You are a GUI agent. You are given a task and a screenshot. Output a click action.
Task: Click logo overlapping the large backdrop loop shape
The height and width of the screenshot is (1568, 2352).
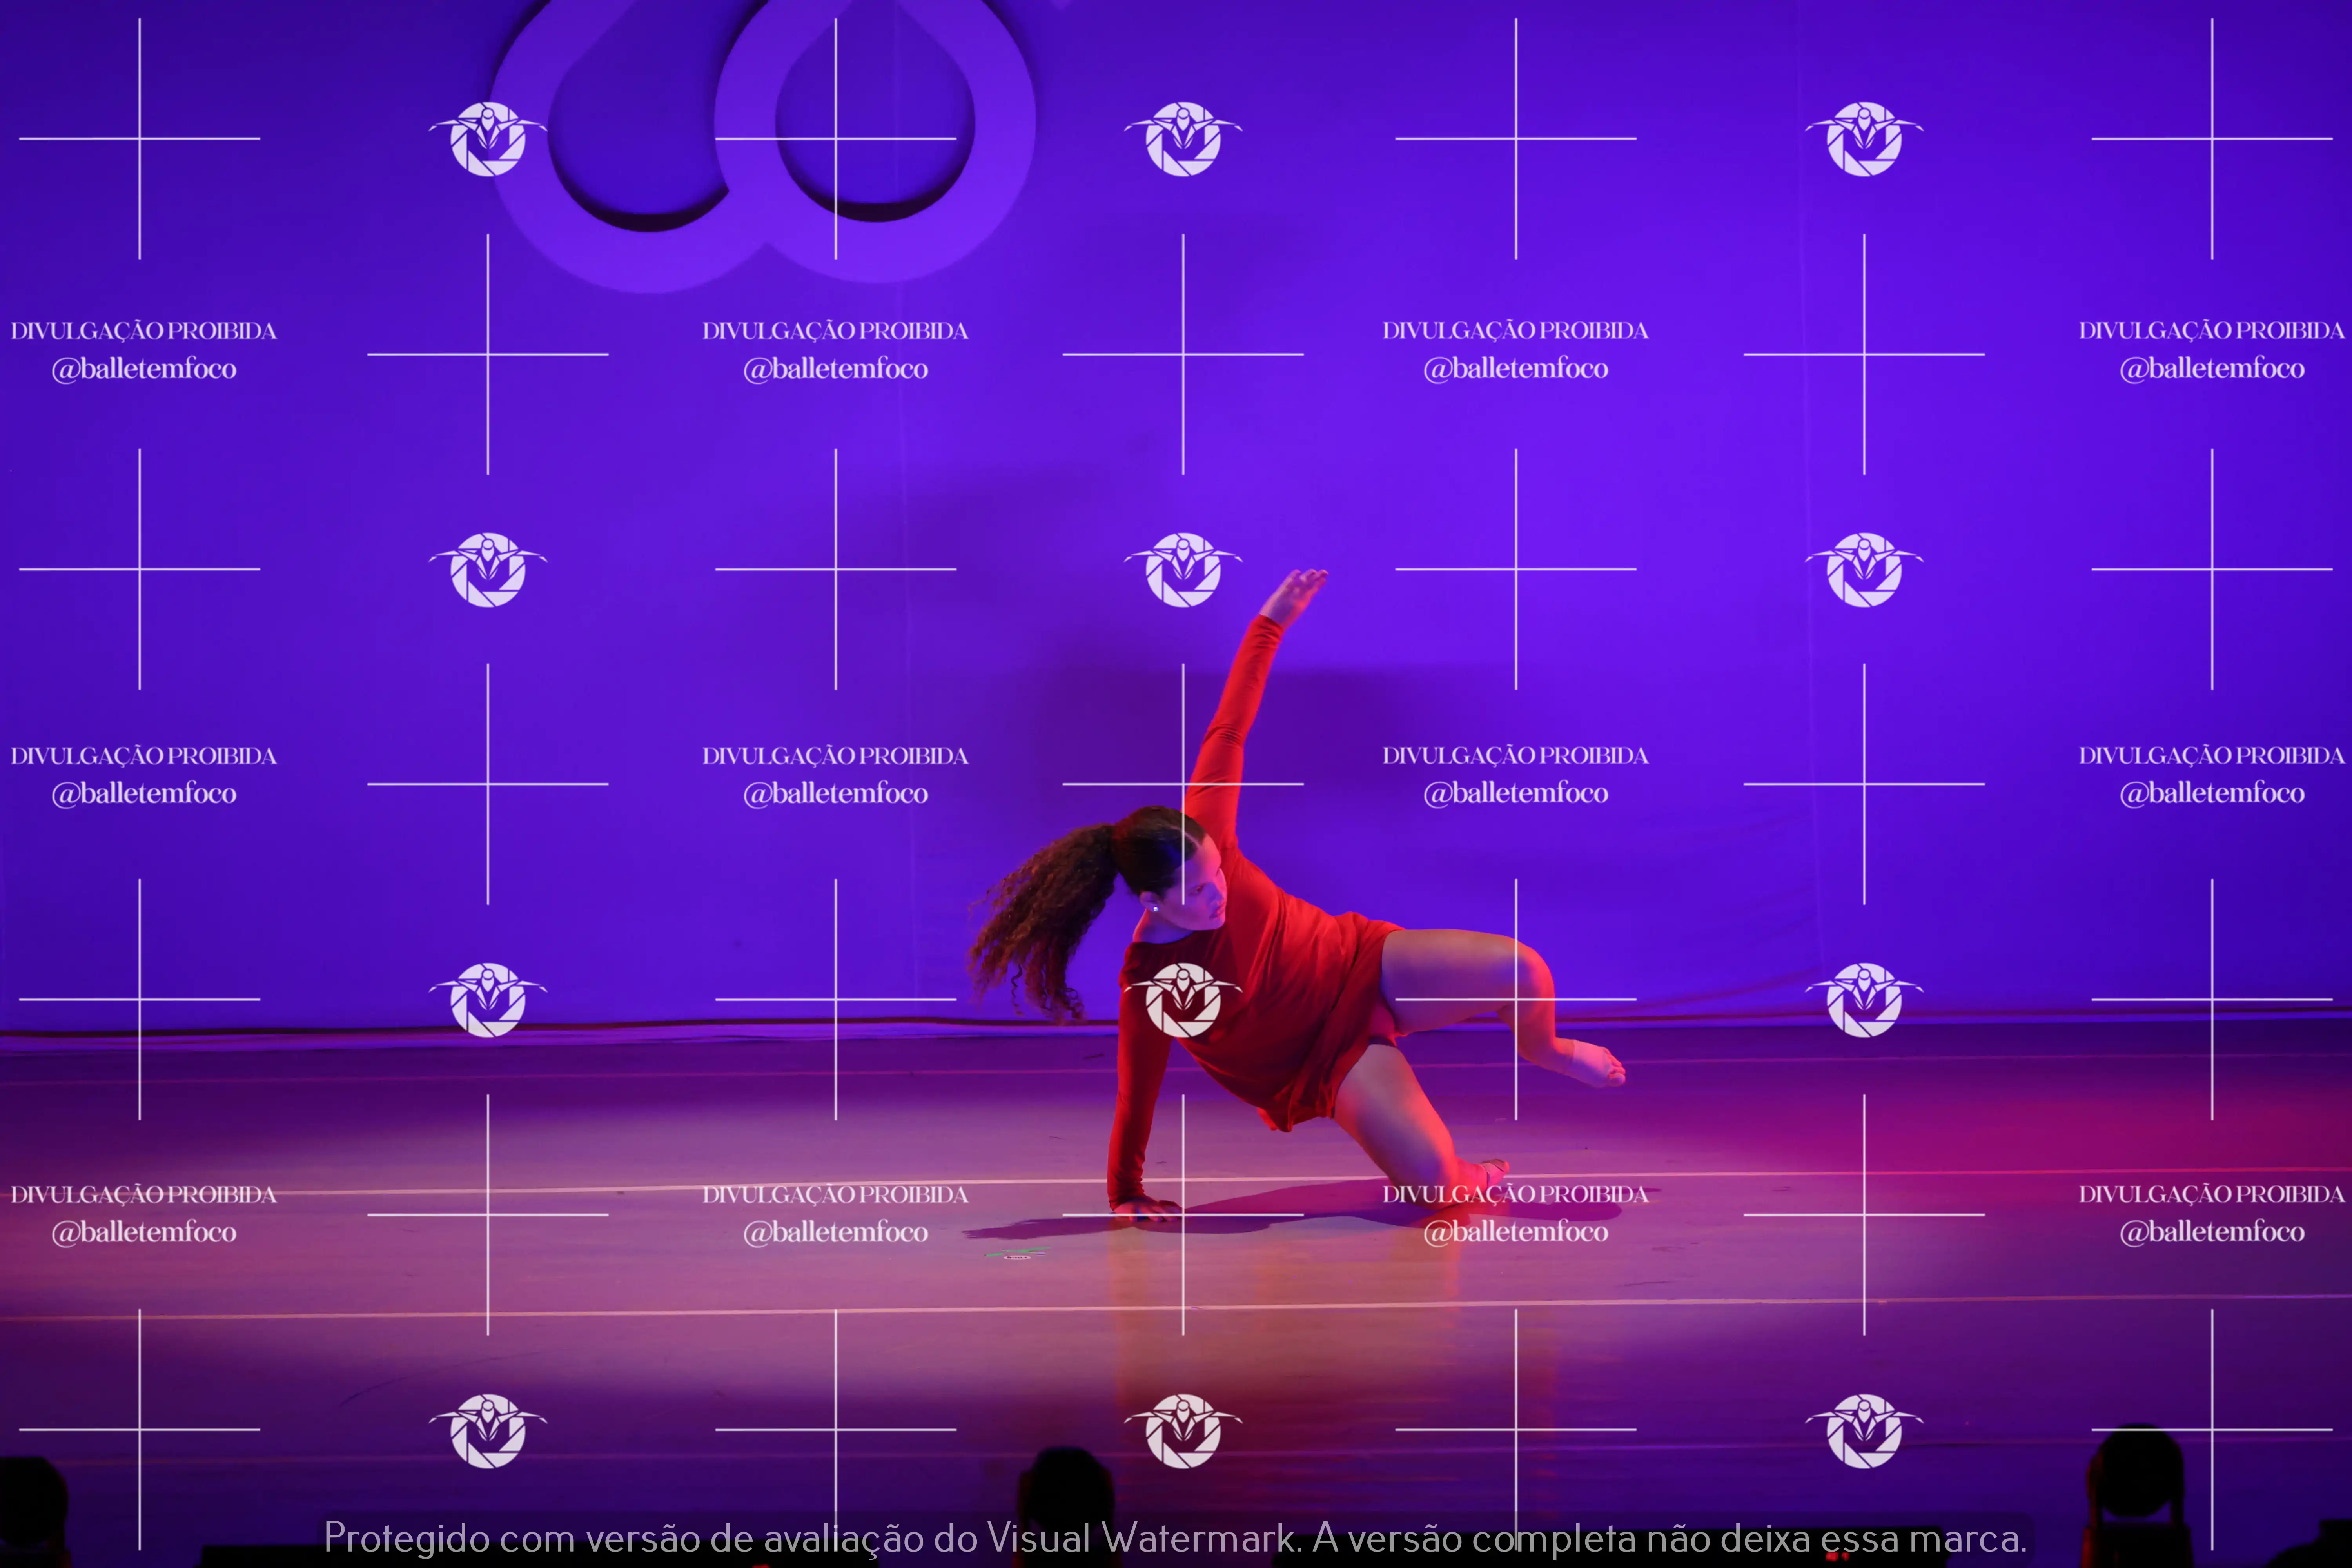coord(488,139)
